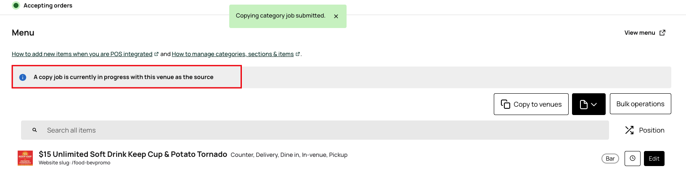The height and width of the screenshot is (174, 686).
Task: Select the $15 Unlimited Soft Drink item title
Action: (133, 154)
